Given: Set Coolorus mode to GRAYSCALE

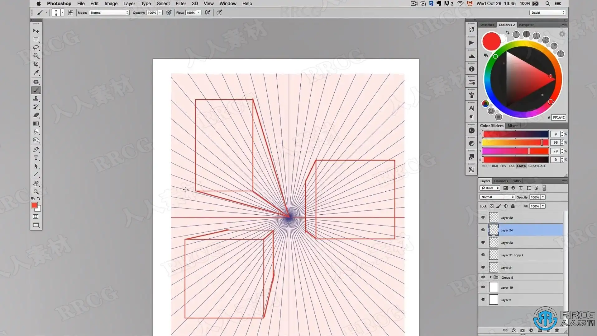Looking at the screenshot, I should click(537, 166).
